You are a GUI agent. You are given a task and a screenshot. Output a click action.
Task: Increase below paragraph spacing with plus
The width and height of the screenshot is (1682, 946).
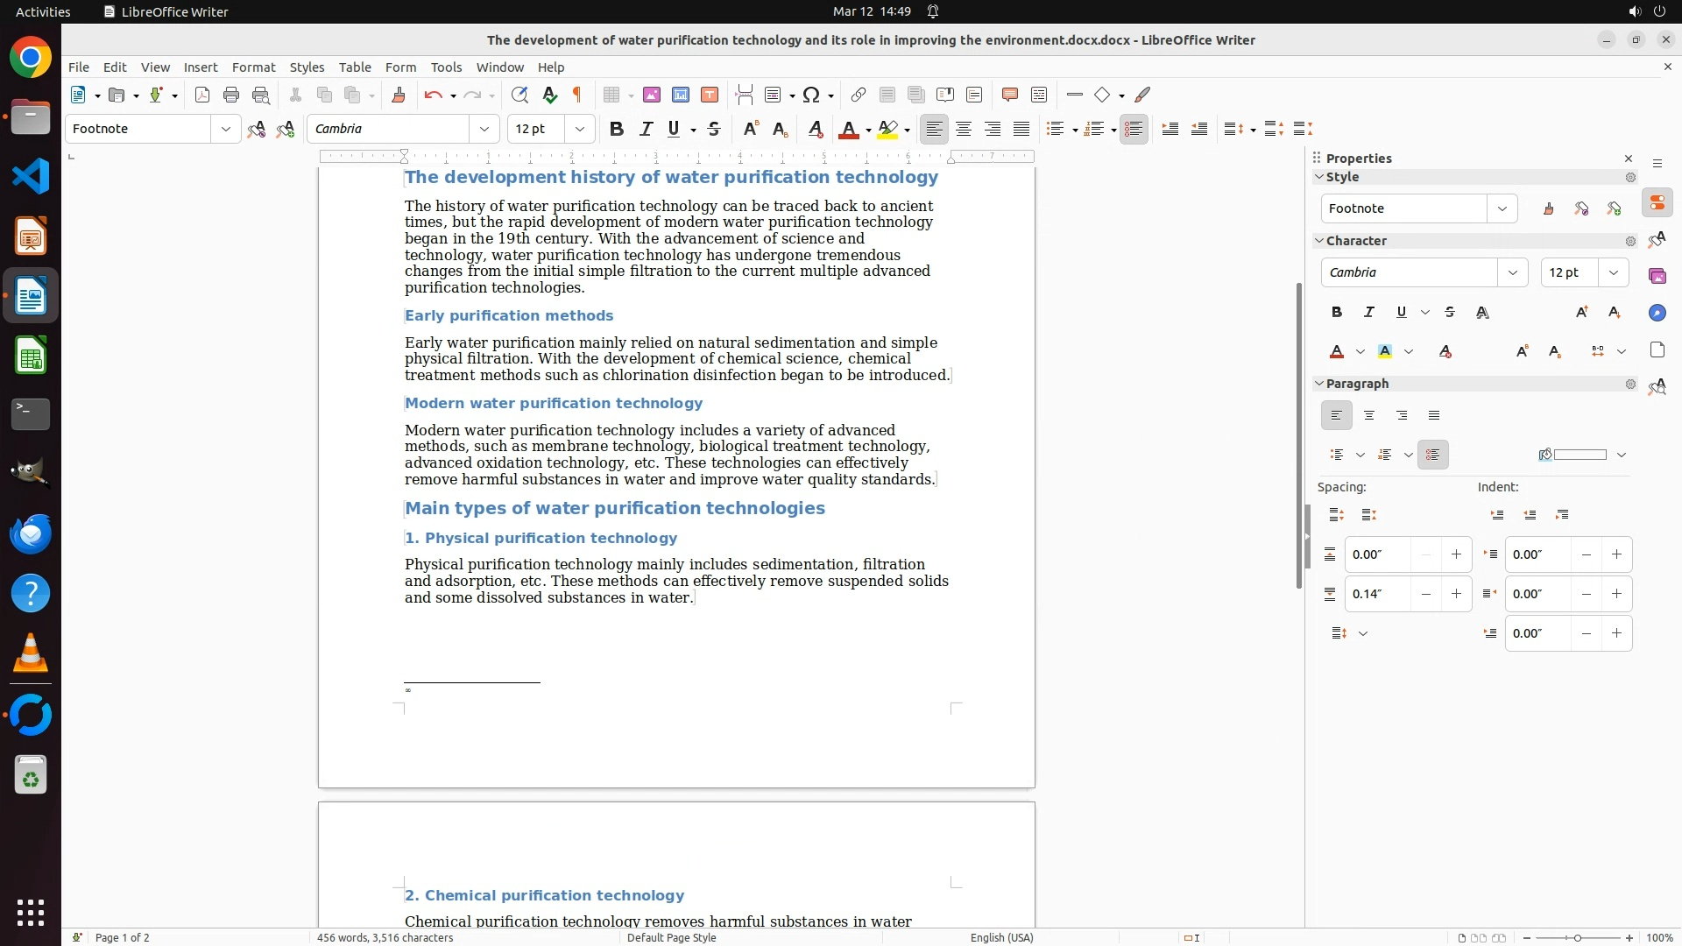(x=1456, y=595)
